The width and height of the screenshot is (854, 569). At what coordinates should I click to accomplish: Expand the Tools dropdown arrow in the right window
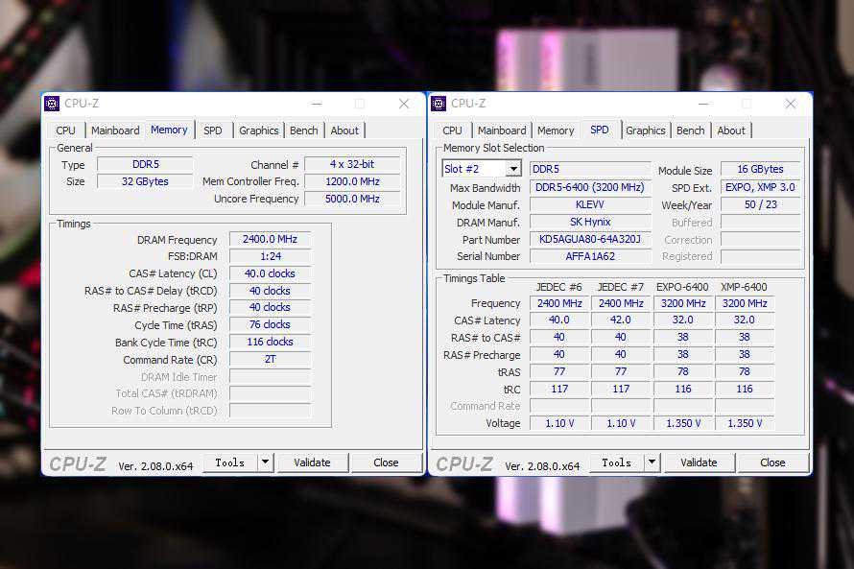click(x=651, y=462)
